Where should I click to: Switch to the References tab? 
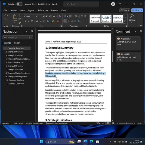click(x=43, y=10)
